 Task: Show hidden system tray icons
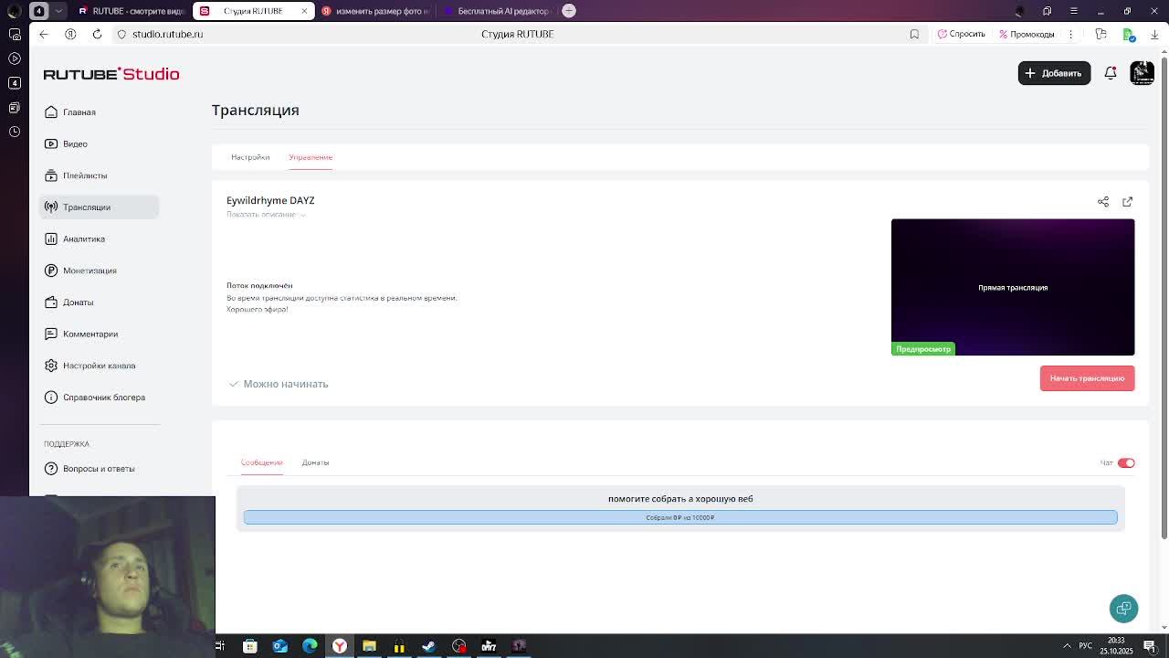pyautogui.click(x=1067, y=646)
